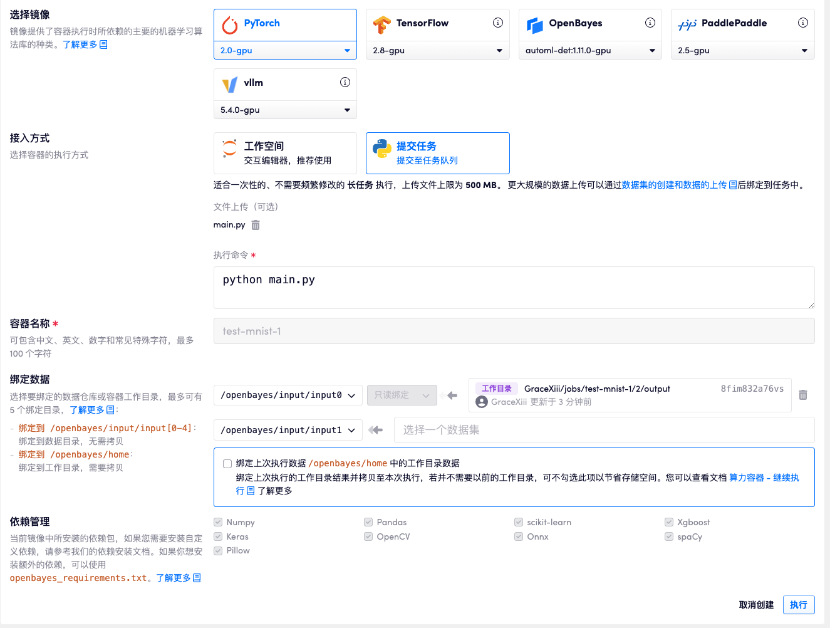This screenshot has width=830, height=628.
Task: Toggle the spaCy dependency checkbox
Action: click(670, 536)
